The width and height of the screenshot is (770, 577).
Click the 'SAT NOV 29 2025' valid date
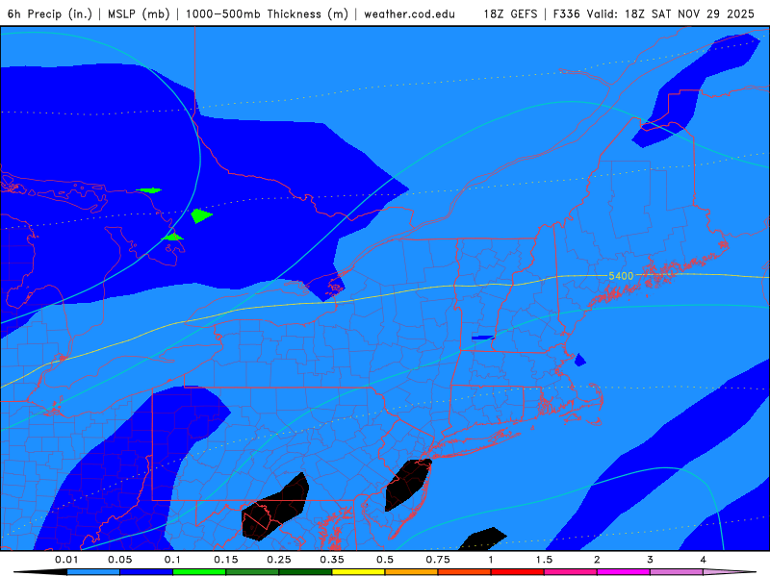(x=703, y=14)
